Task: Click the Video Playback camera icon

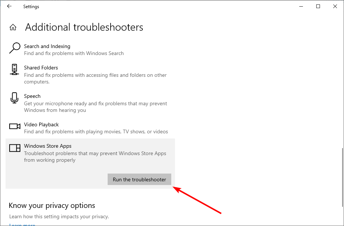Action: (x=14, y=126)
